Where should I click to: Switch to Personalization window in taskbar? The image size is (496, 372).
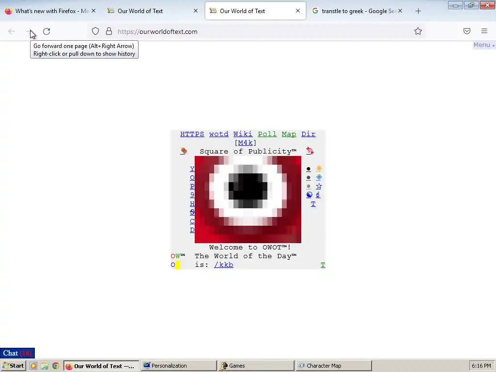tap(179, 366)
